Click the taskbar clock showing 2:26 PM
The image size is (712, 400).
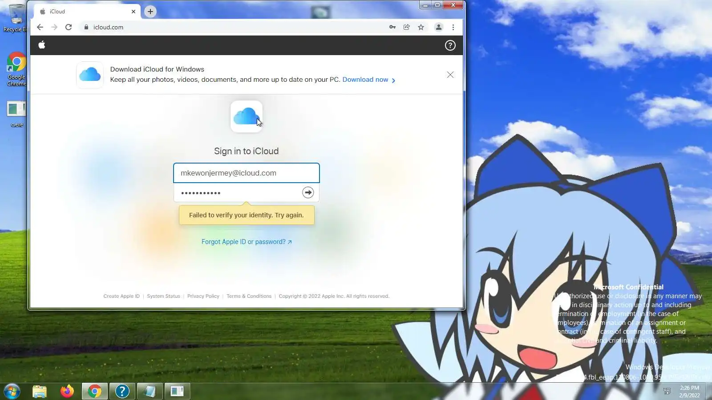click(689, 392)
